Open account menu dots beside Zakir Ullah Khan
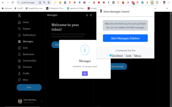This screenshot has width=172, height=107. pyautogui.click(x=42, y=101)
